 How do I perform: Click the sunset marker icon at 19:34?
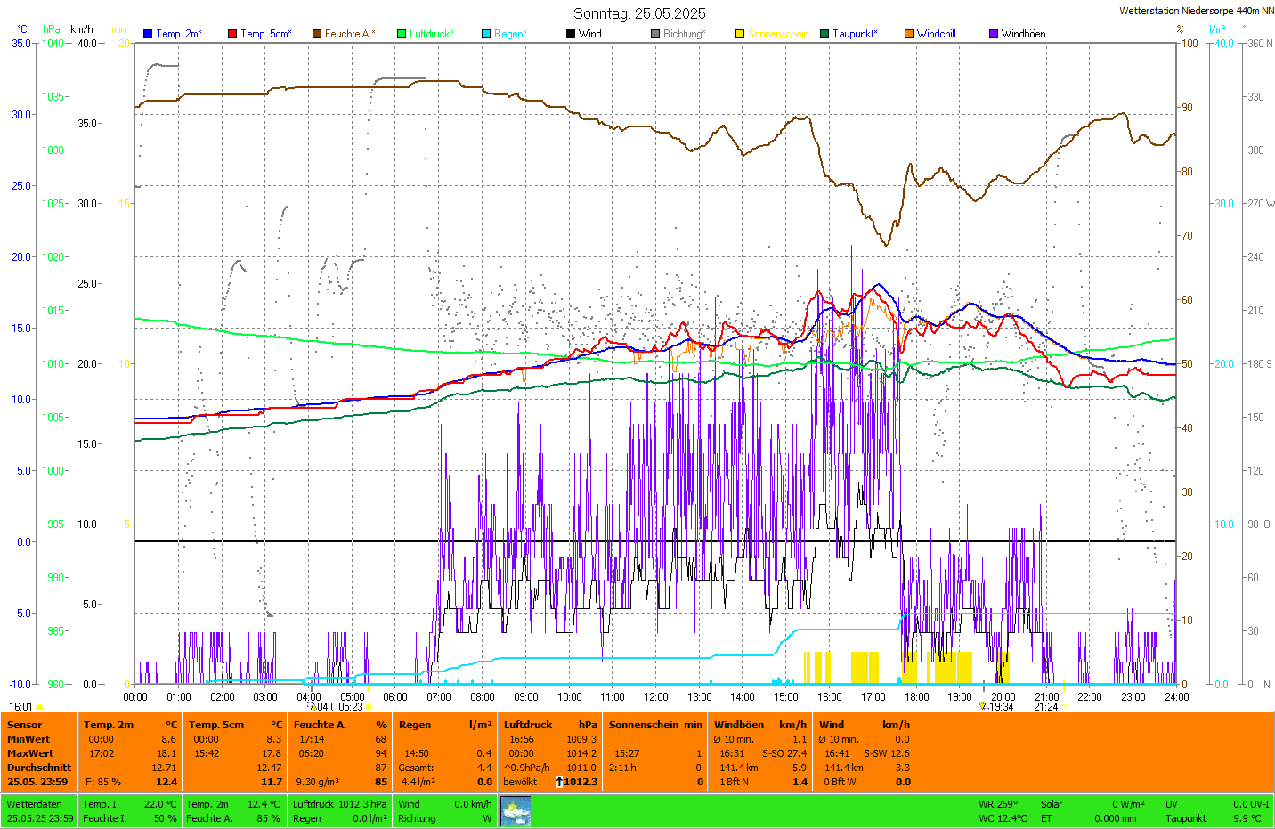click(983, 706)
